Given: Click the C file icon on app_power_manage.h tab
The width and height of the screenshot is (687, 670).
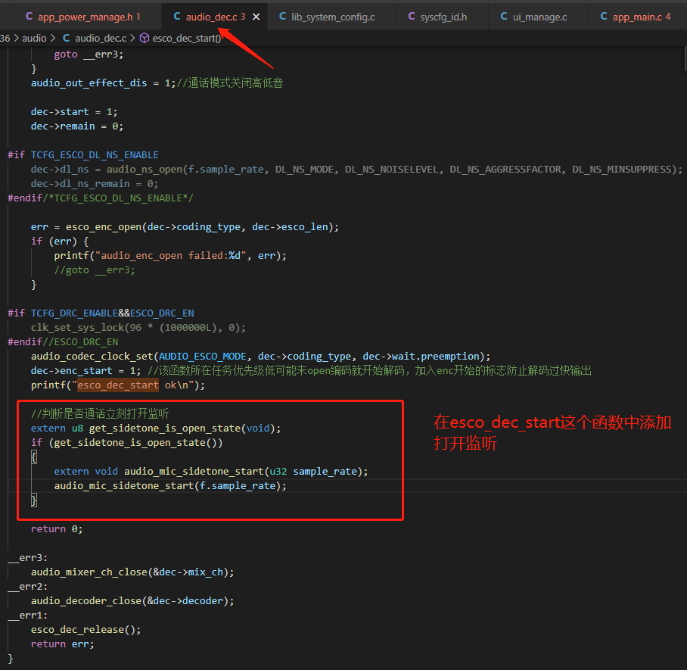Looking at the screenshot, I should (30, 16).
